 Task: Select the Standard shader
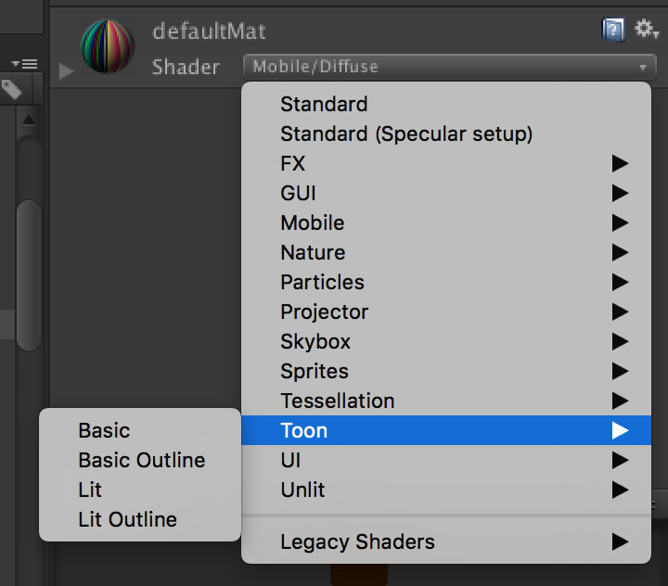click(x=324, y=104)
